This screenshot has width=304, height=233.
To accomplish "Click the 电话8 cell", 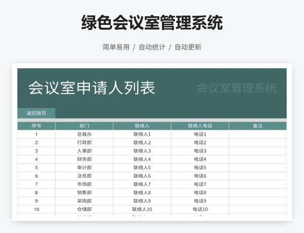I will 200,192.
